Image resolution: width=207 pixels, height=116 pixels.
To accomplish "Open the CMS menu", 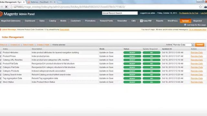I will (x=134, y=21).
